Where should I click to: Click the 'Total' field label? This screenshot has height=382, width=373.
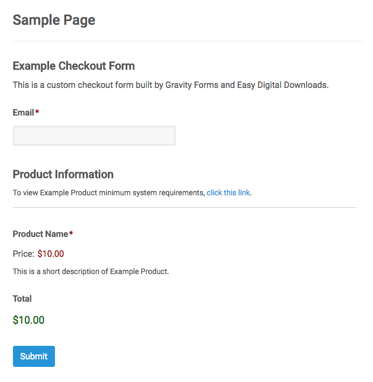pyautogui.click(x=22, y=299)
